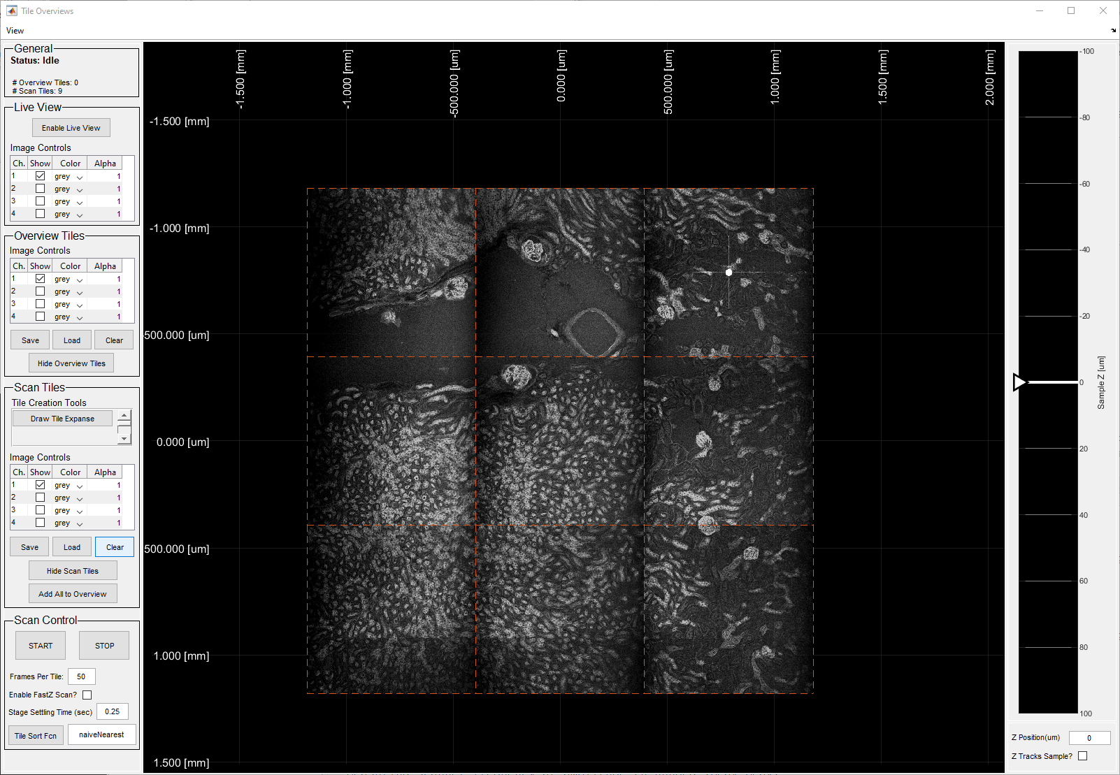Click the white Z level line at 0
1120x775 pixels.
[1052, 382]
